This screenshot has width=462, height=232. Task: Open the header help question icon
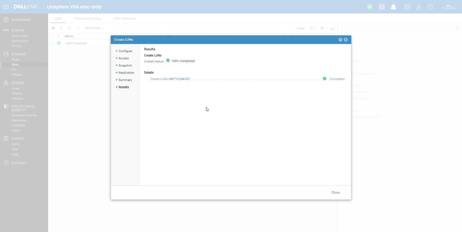coord(430,7)
